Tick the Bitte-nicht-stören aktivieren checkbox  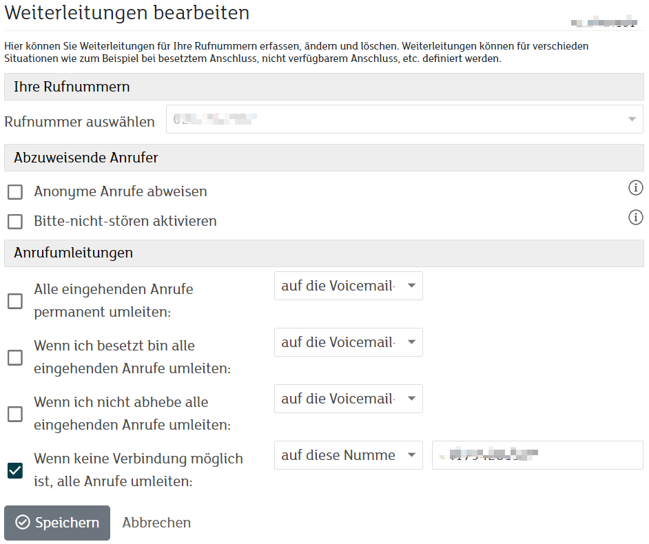(x=15, y=222)
